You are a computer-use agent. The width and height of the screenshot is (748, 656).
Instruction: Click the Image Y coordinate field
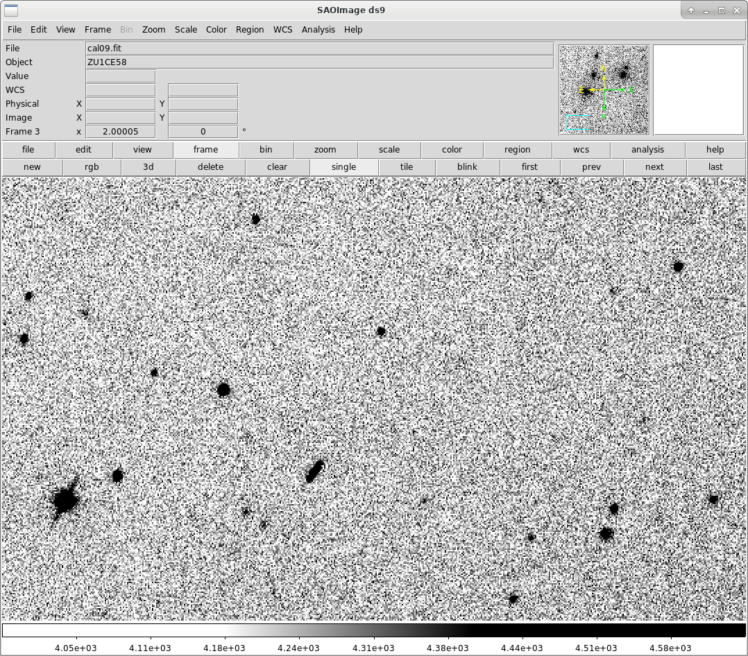203,118
